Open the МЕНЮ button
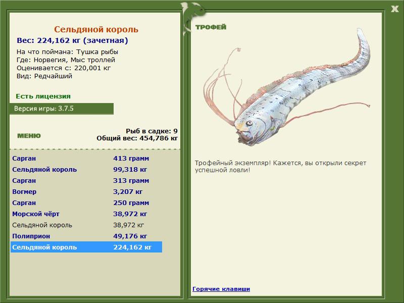Screen dimensions: 404x303 [x=29, y=136]
